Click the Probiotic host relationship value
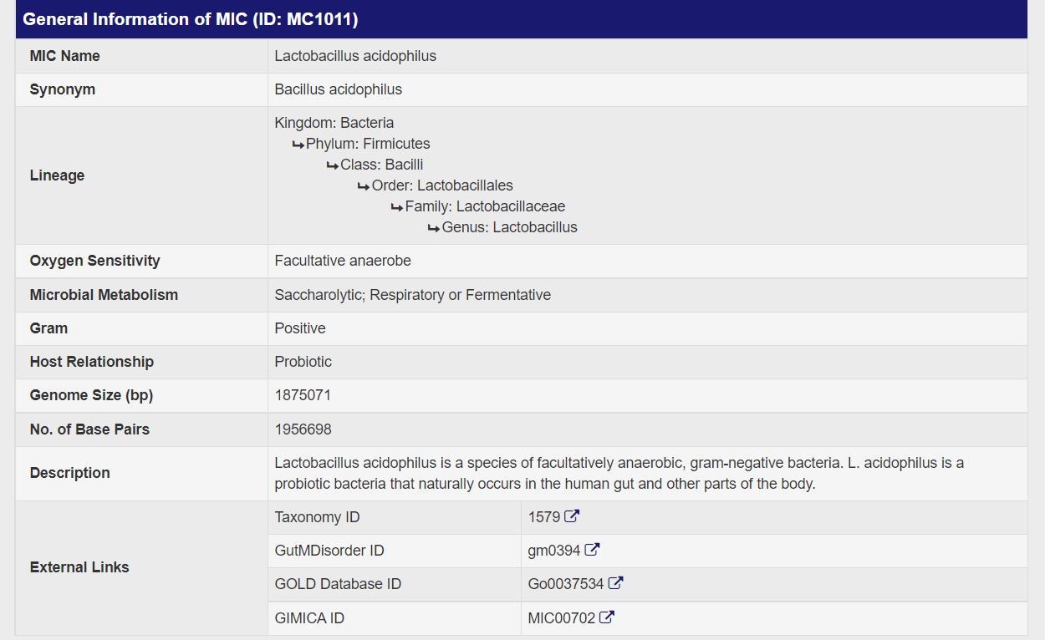This screenshot has height=640, width=1045. pos(303,362)
